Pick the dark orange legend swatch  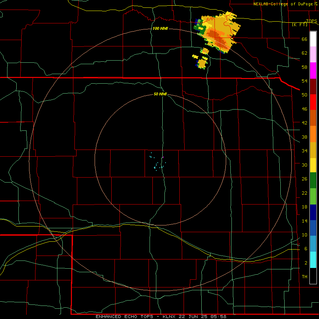click(313, 118)
